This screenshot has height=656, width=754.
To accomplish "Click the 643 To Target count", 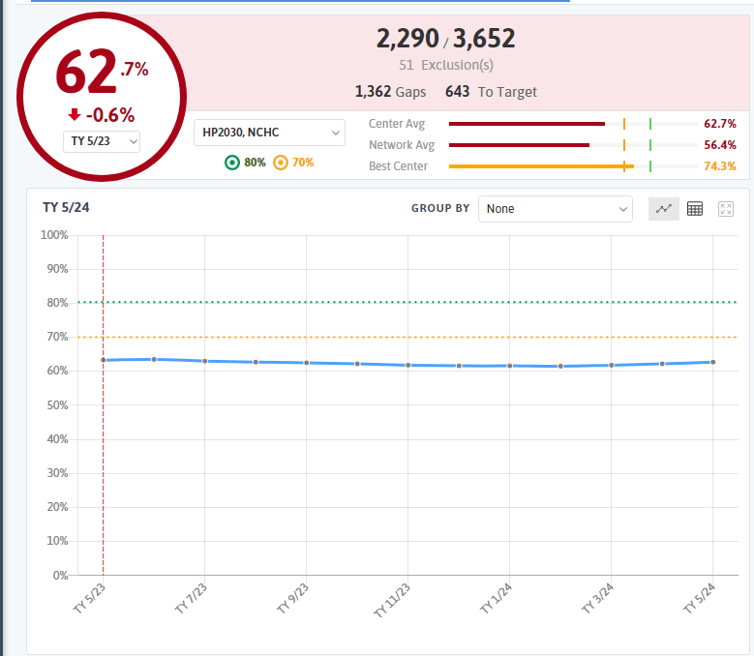I will click(491, 92).
